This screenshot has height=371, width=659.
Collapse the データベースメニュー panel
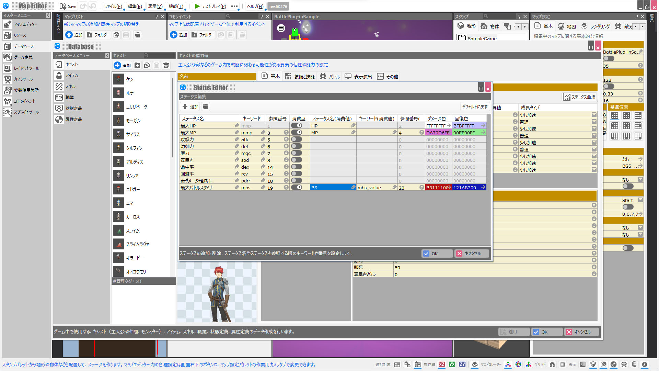tap(107, 56)
